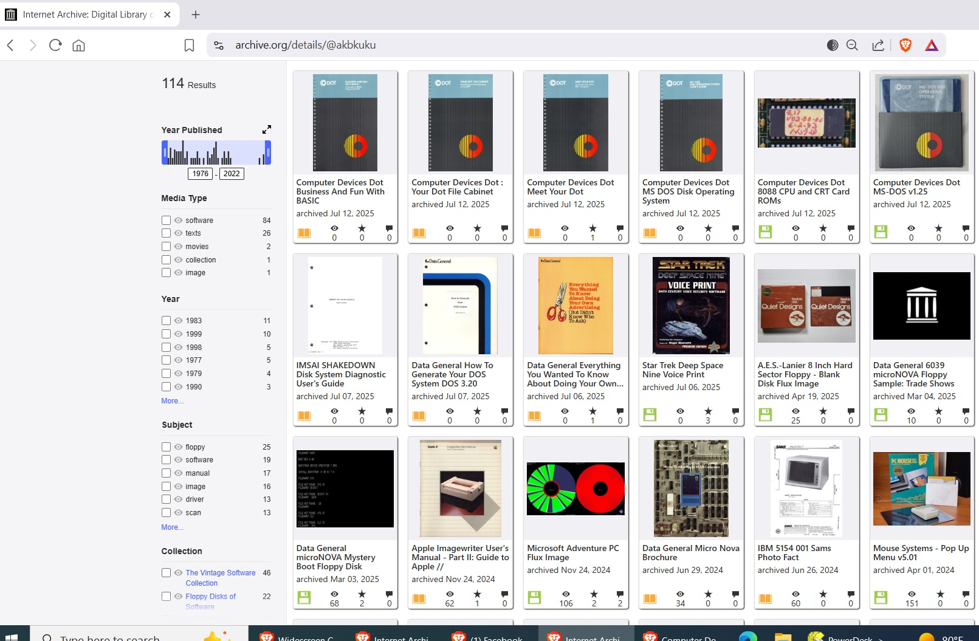The width and height of the screenshot is (979, 641).
Task: Click the left handle of year range slider
Action: tap(164, 153)
